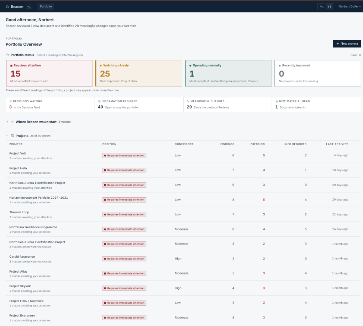The height and width of the screenshot is (326, 363).
Task: Switch to V1 version toggle
Action: 322,7
